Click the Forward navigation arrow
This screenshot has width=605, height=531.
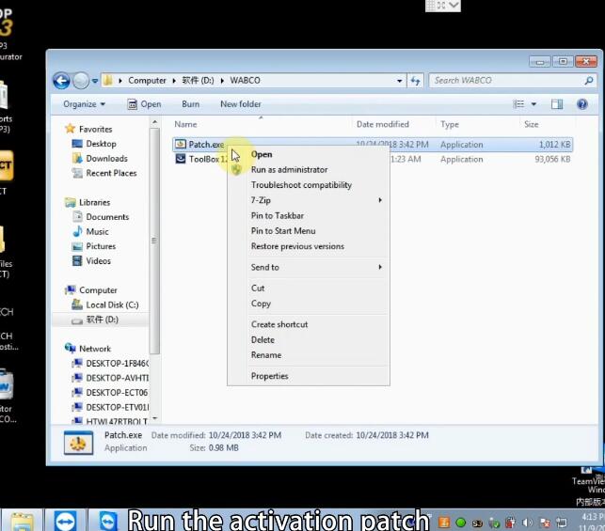click(x=81, y=81)
